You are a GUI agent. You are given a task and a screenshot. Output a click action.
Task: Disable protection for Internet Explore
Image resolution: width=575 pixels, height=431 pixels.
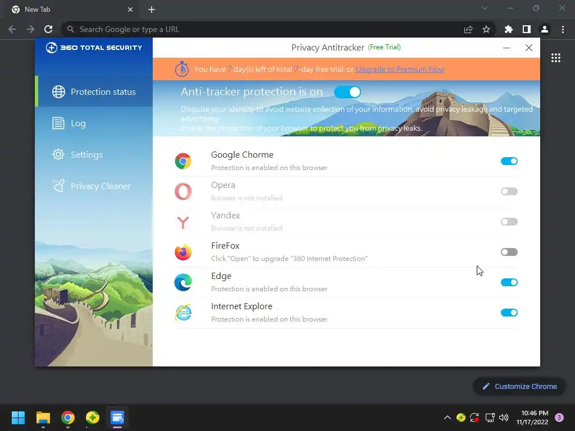click(509, 313)
